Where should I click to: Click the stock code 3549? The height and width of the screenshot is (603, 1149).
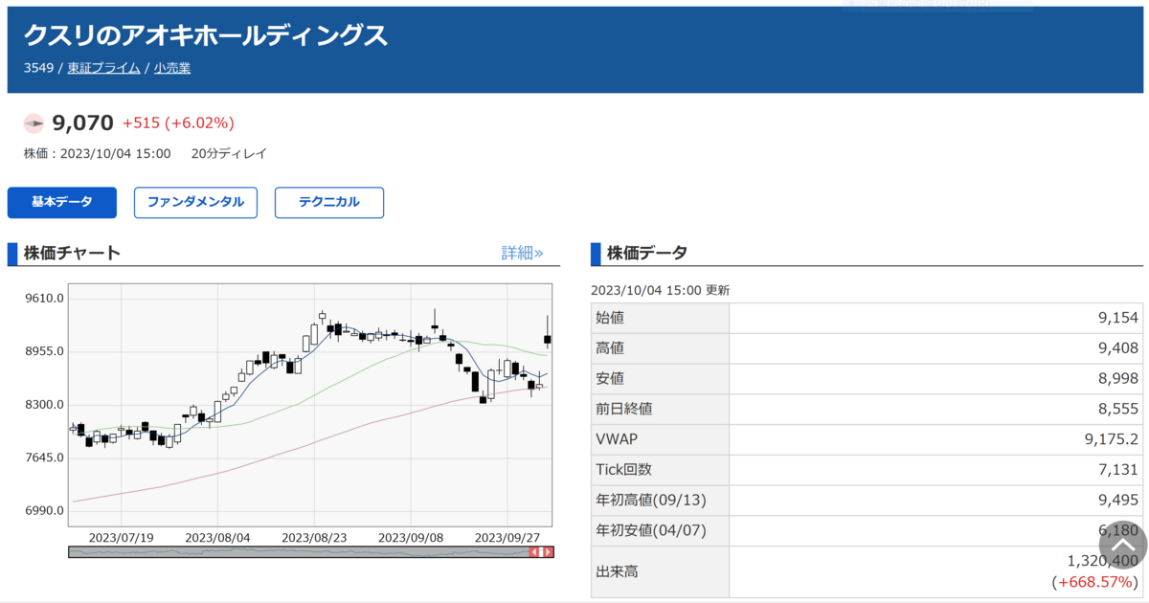[x=38, y=68]
